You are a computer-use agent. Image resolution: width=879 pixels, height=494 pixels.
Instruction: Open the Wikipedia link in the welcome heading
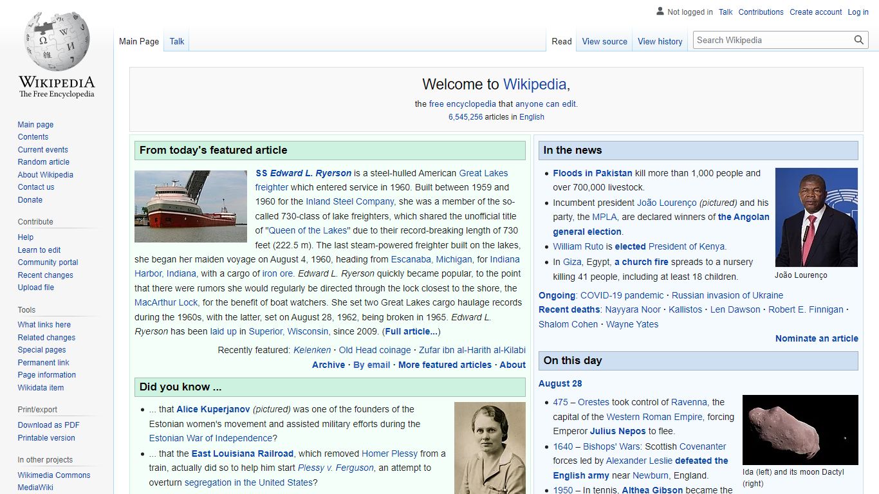[x=535, y=84]
